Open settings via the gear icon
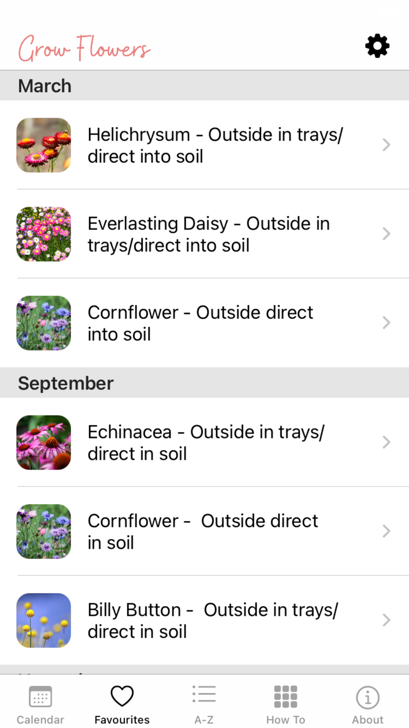The height and width of the screenshot is (728, 409). [377, 46]
